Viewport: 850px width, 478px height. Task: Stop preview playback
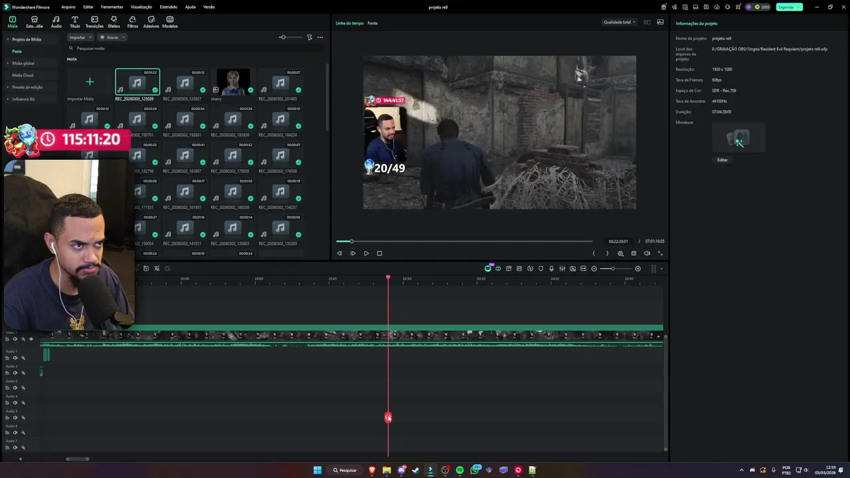point(379,253)
